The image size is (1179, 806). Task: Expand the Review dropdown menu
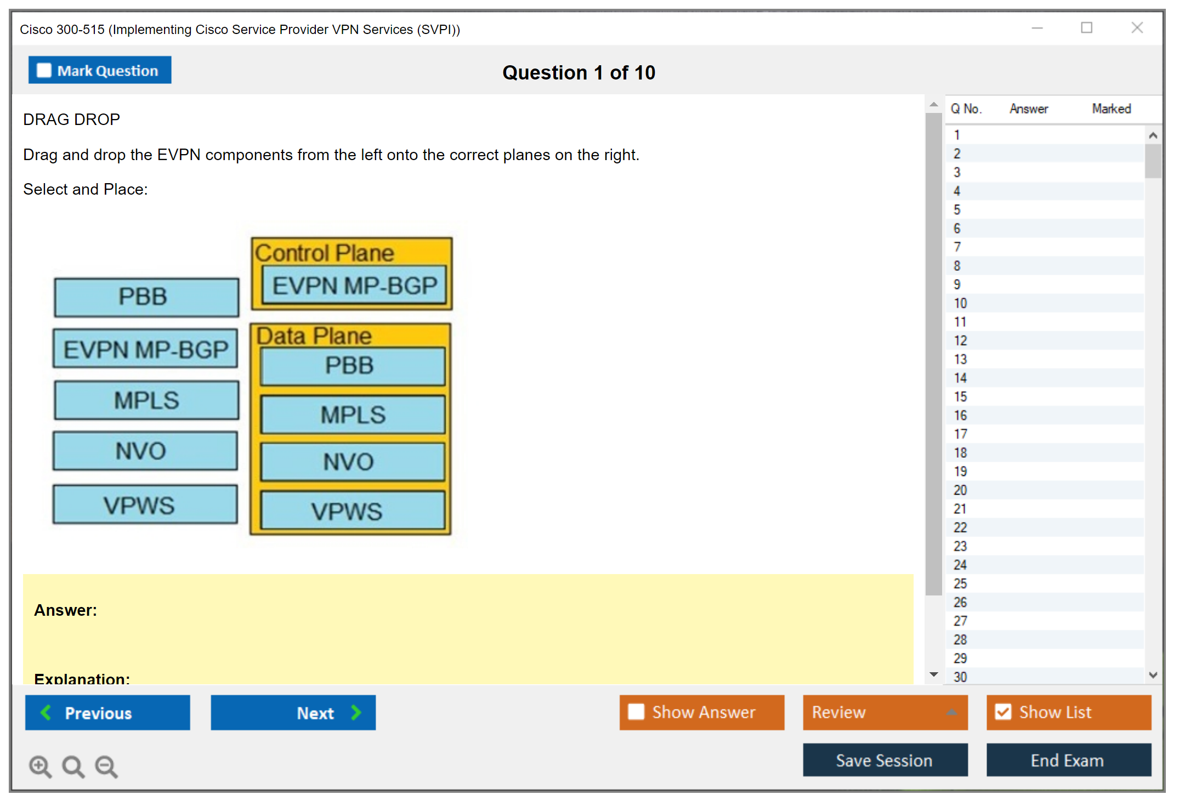pos(951,712)
